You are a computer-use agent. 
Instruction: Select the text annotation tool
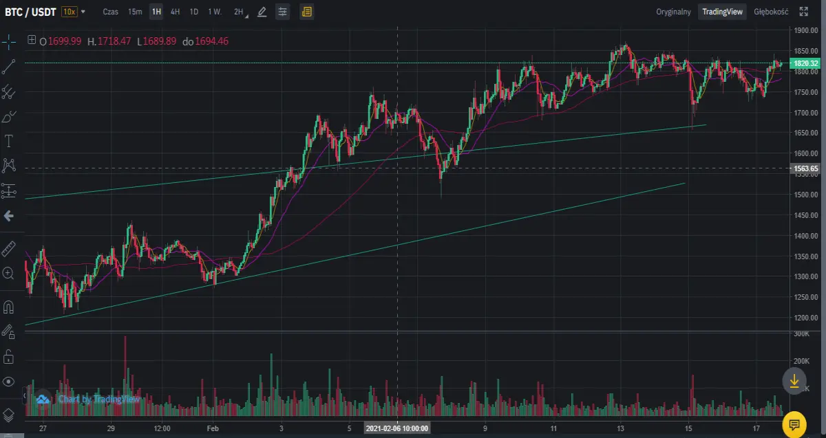pos(9,141)
